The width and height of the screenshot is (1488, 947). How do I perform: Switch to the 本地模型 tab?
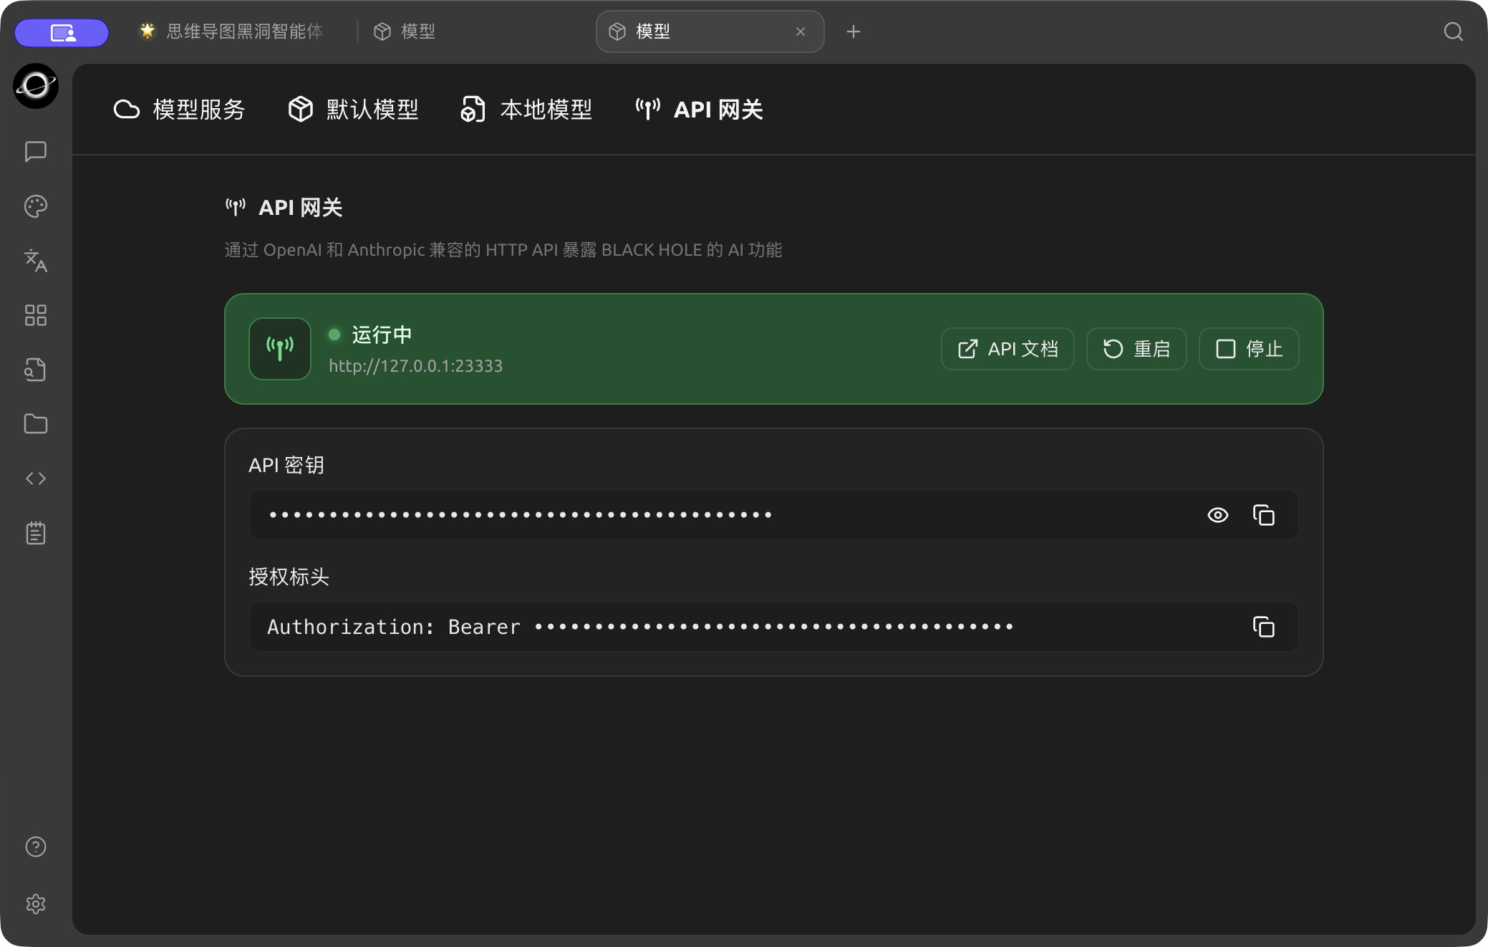coord(526,110)
